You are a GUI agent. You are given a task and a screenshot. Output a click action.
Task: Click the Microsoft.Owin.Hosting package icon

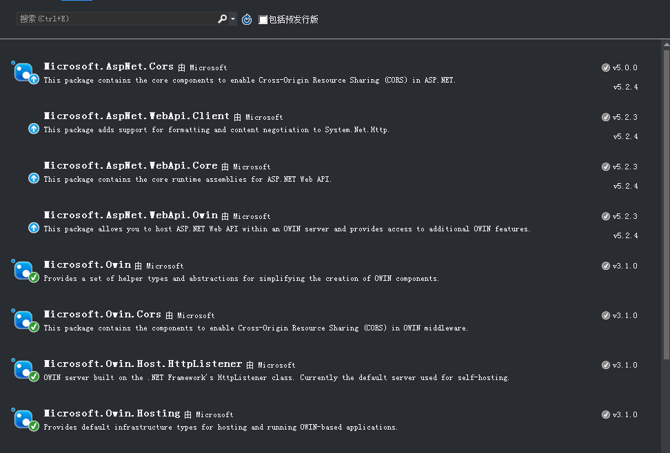(x=23, y=418)
